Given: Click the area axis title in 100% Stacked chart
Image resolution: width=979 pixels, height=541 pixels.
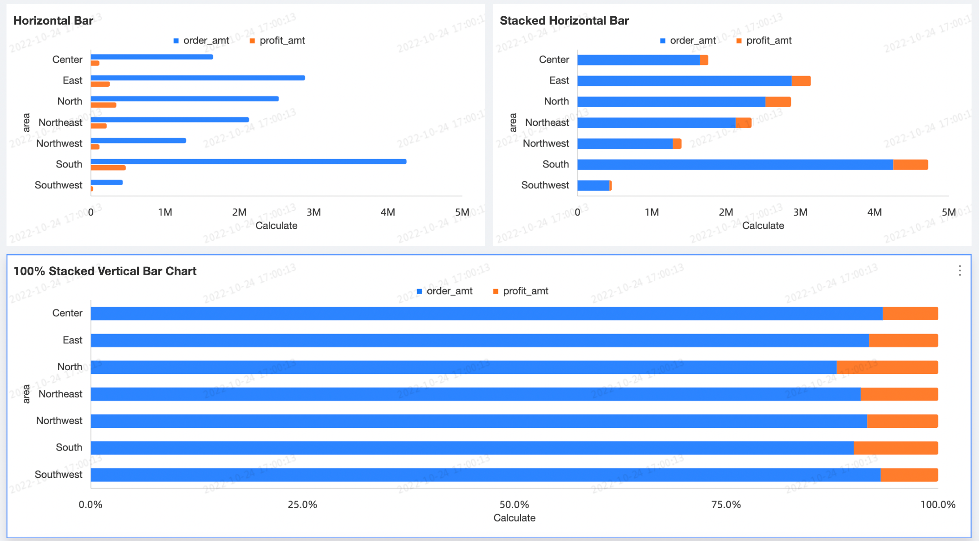Looking at the screenshot, I should tap(26, 394).
